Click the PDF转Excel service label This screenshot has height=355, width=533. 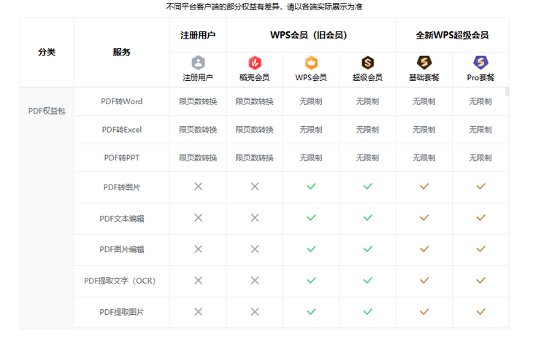pyautogui.click(x=122, y=130)
